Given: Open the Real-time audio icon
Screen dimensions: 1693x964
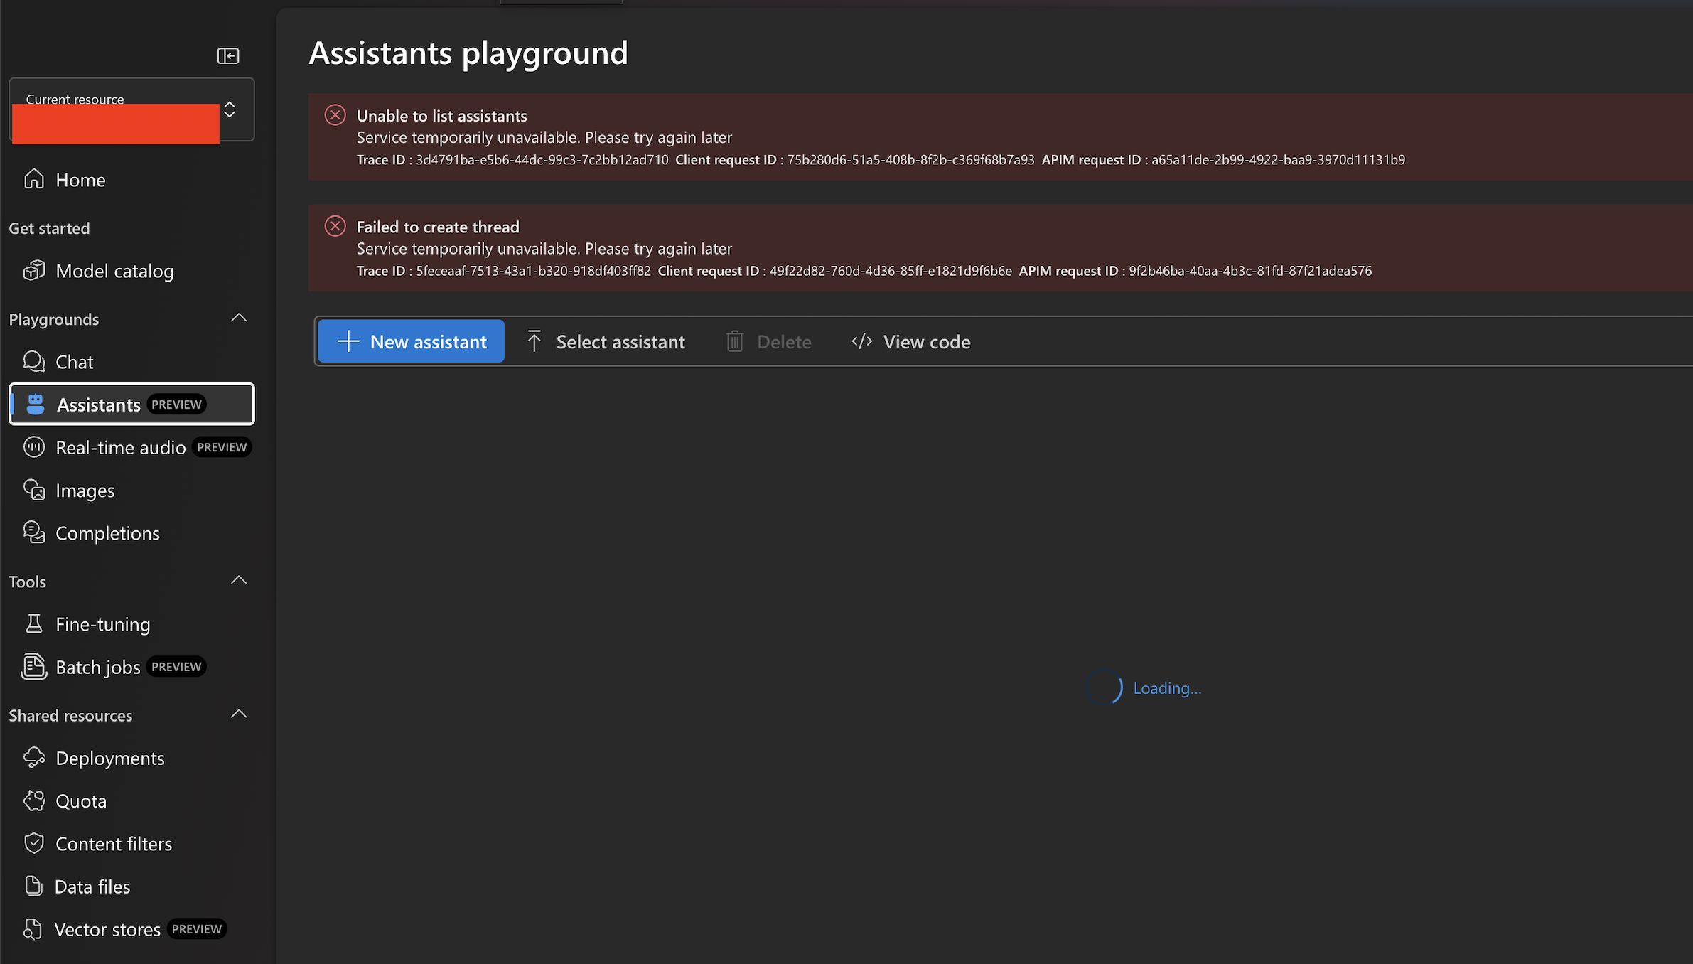Looking at the screenshot, I should (33, 447).
